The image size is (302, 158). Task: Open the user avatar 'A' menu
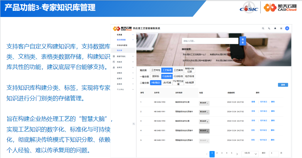pos(287,28)
